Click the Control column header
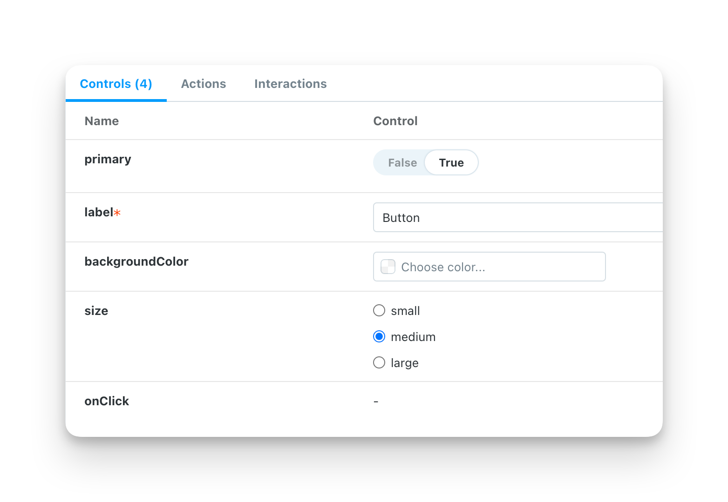728x502 pixels. (395, 121)
